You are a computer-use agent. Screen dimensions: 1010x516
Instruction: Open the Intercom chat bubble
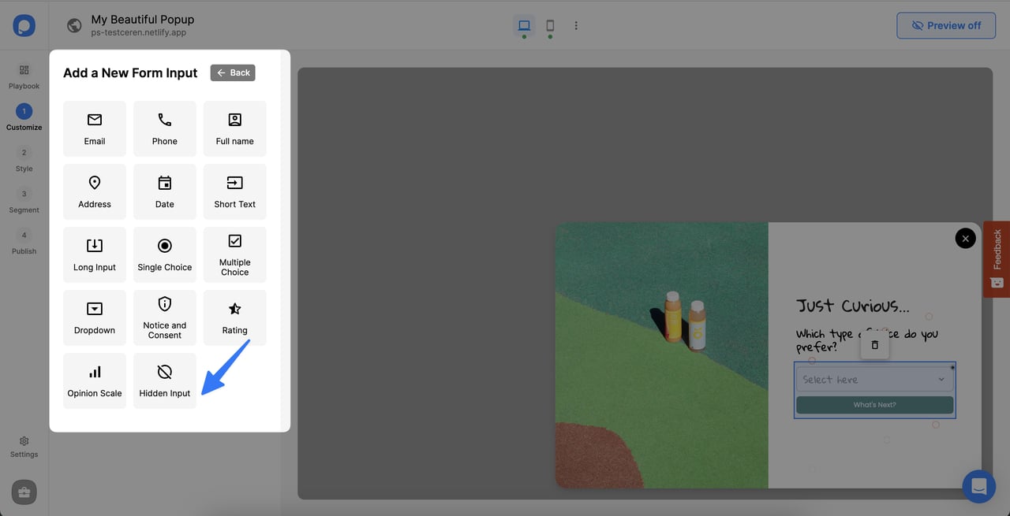coord(979,486)
